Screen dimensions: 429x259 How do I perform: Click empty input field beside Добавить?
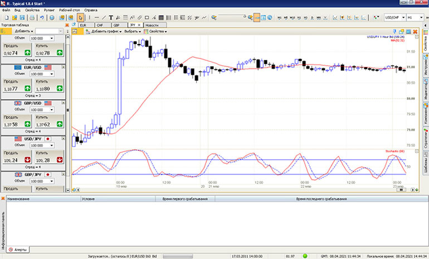tap(49, 31)
